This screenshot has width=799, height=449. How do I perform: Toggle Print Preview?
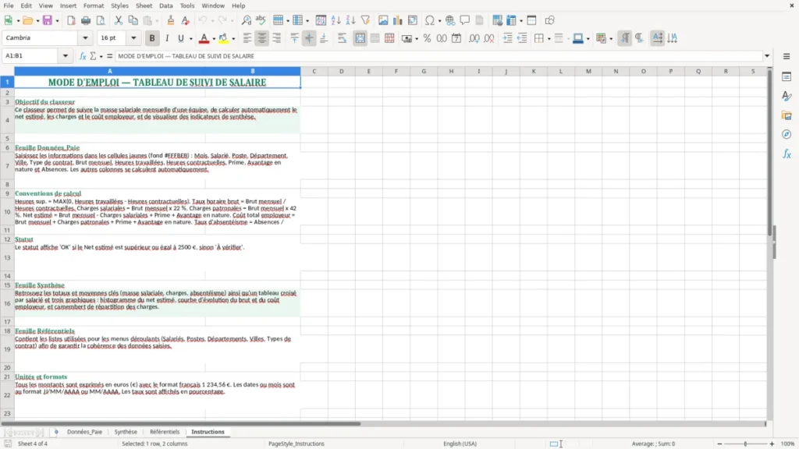pyautogui.click(x=101, y=20)
